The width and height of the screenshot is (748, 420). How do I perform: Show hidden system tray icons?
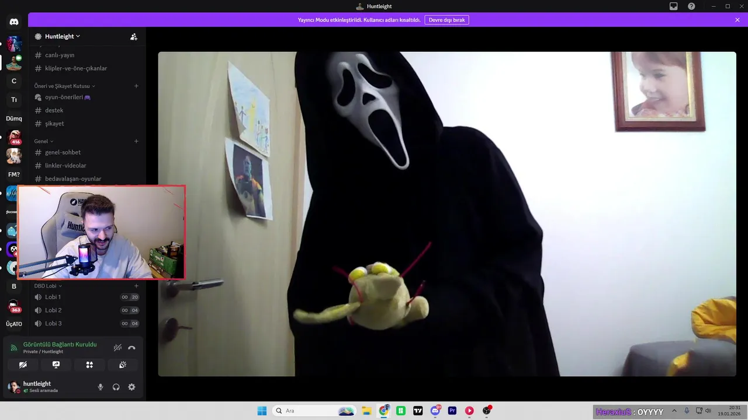[x=674, y=411]
